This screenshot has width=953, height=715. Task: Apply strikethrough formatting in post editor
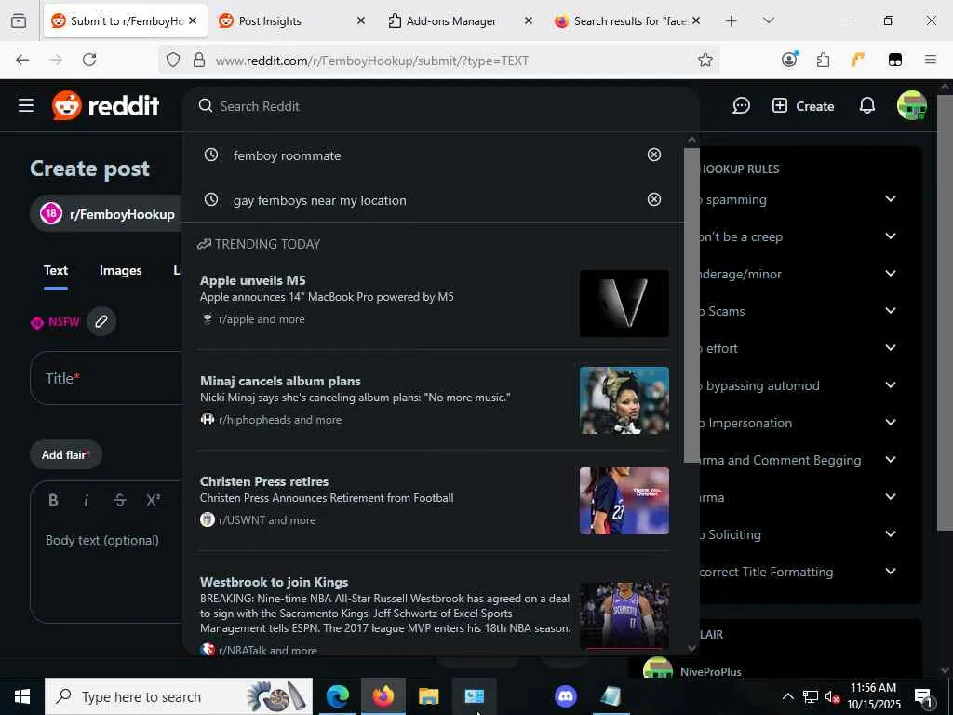point(120,500)
